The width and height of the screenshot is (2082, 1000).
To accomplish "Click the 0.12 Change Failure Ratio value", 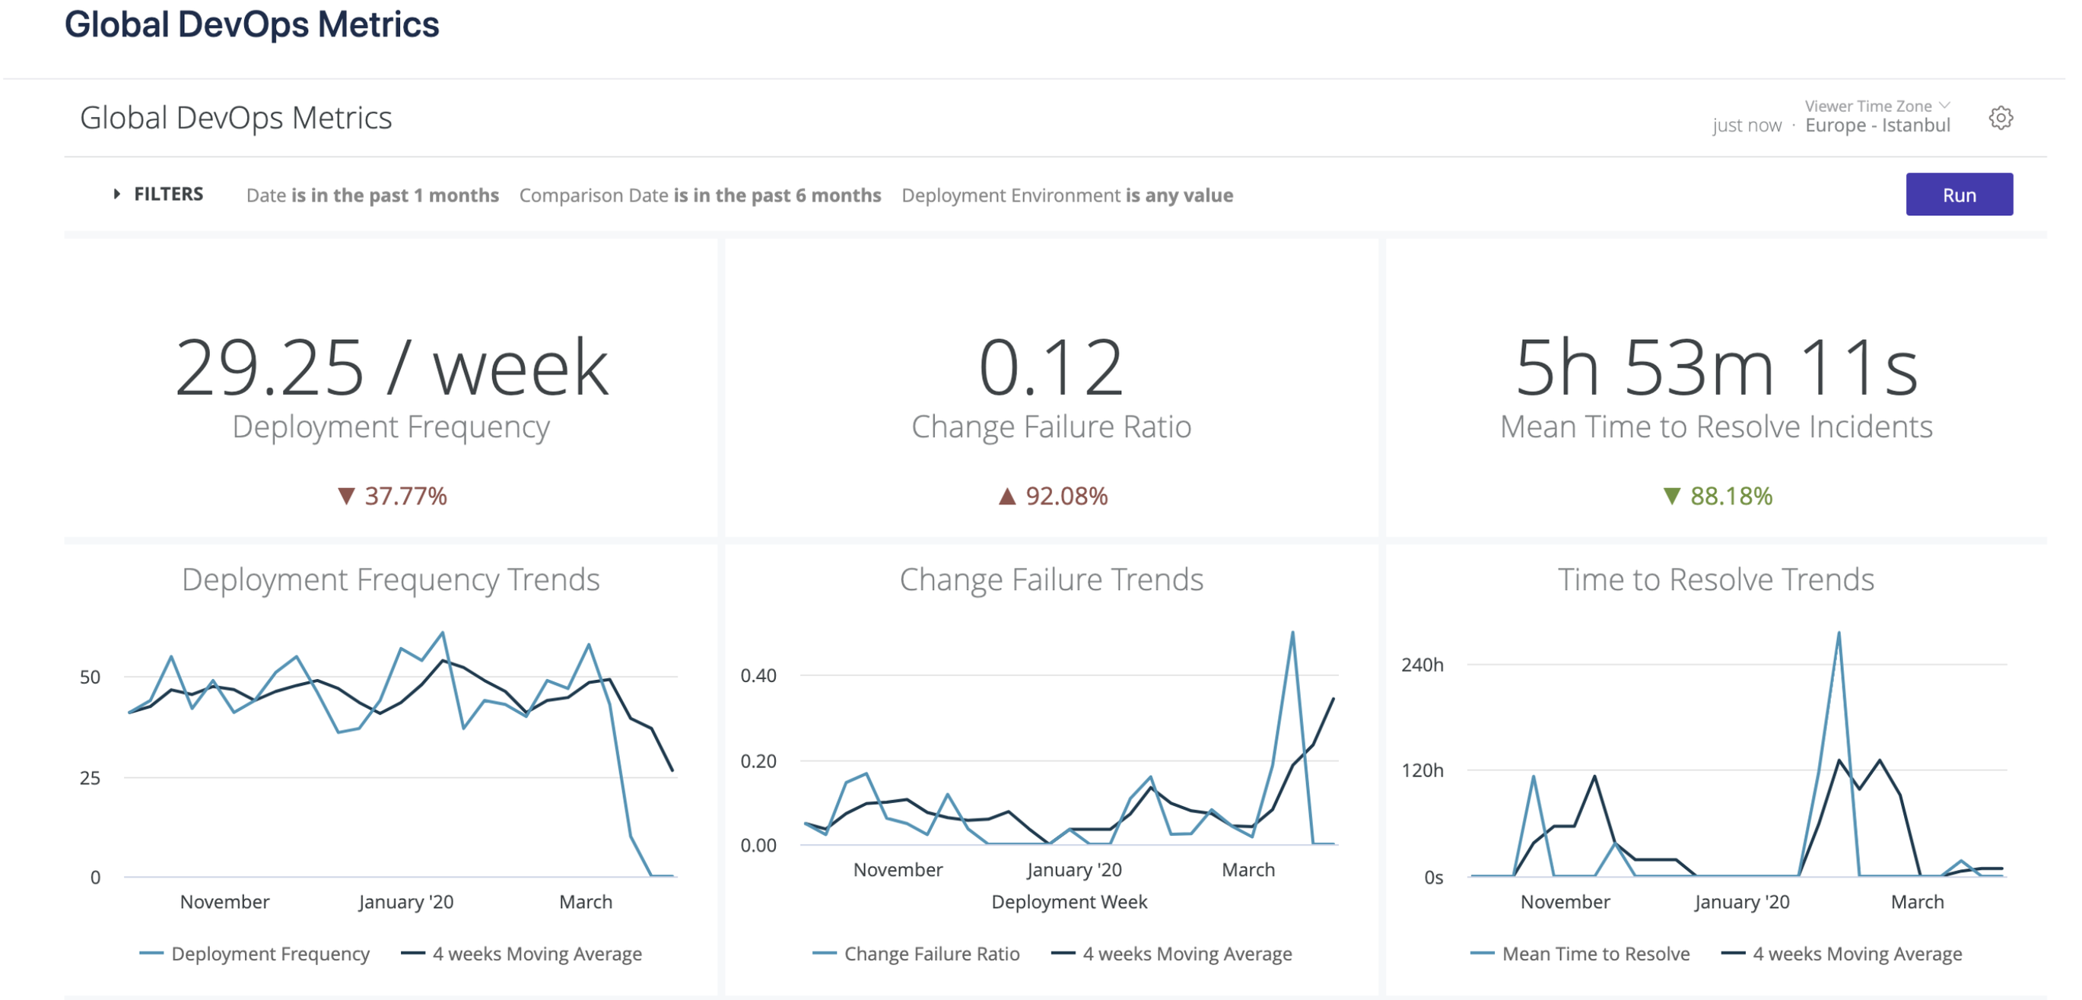I will (x=1051, y=367).
